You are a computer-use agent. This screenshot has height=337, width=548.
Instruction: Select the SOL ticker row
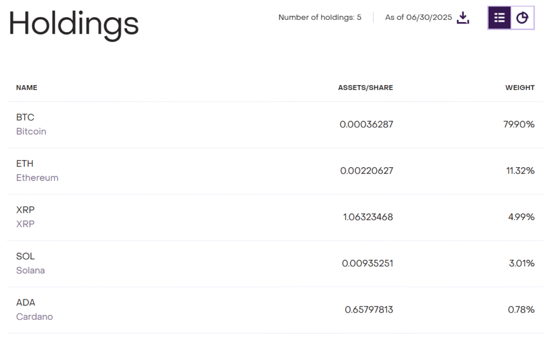coord(25,256)
